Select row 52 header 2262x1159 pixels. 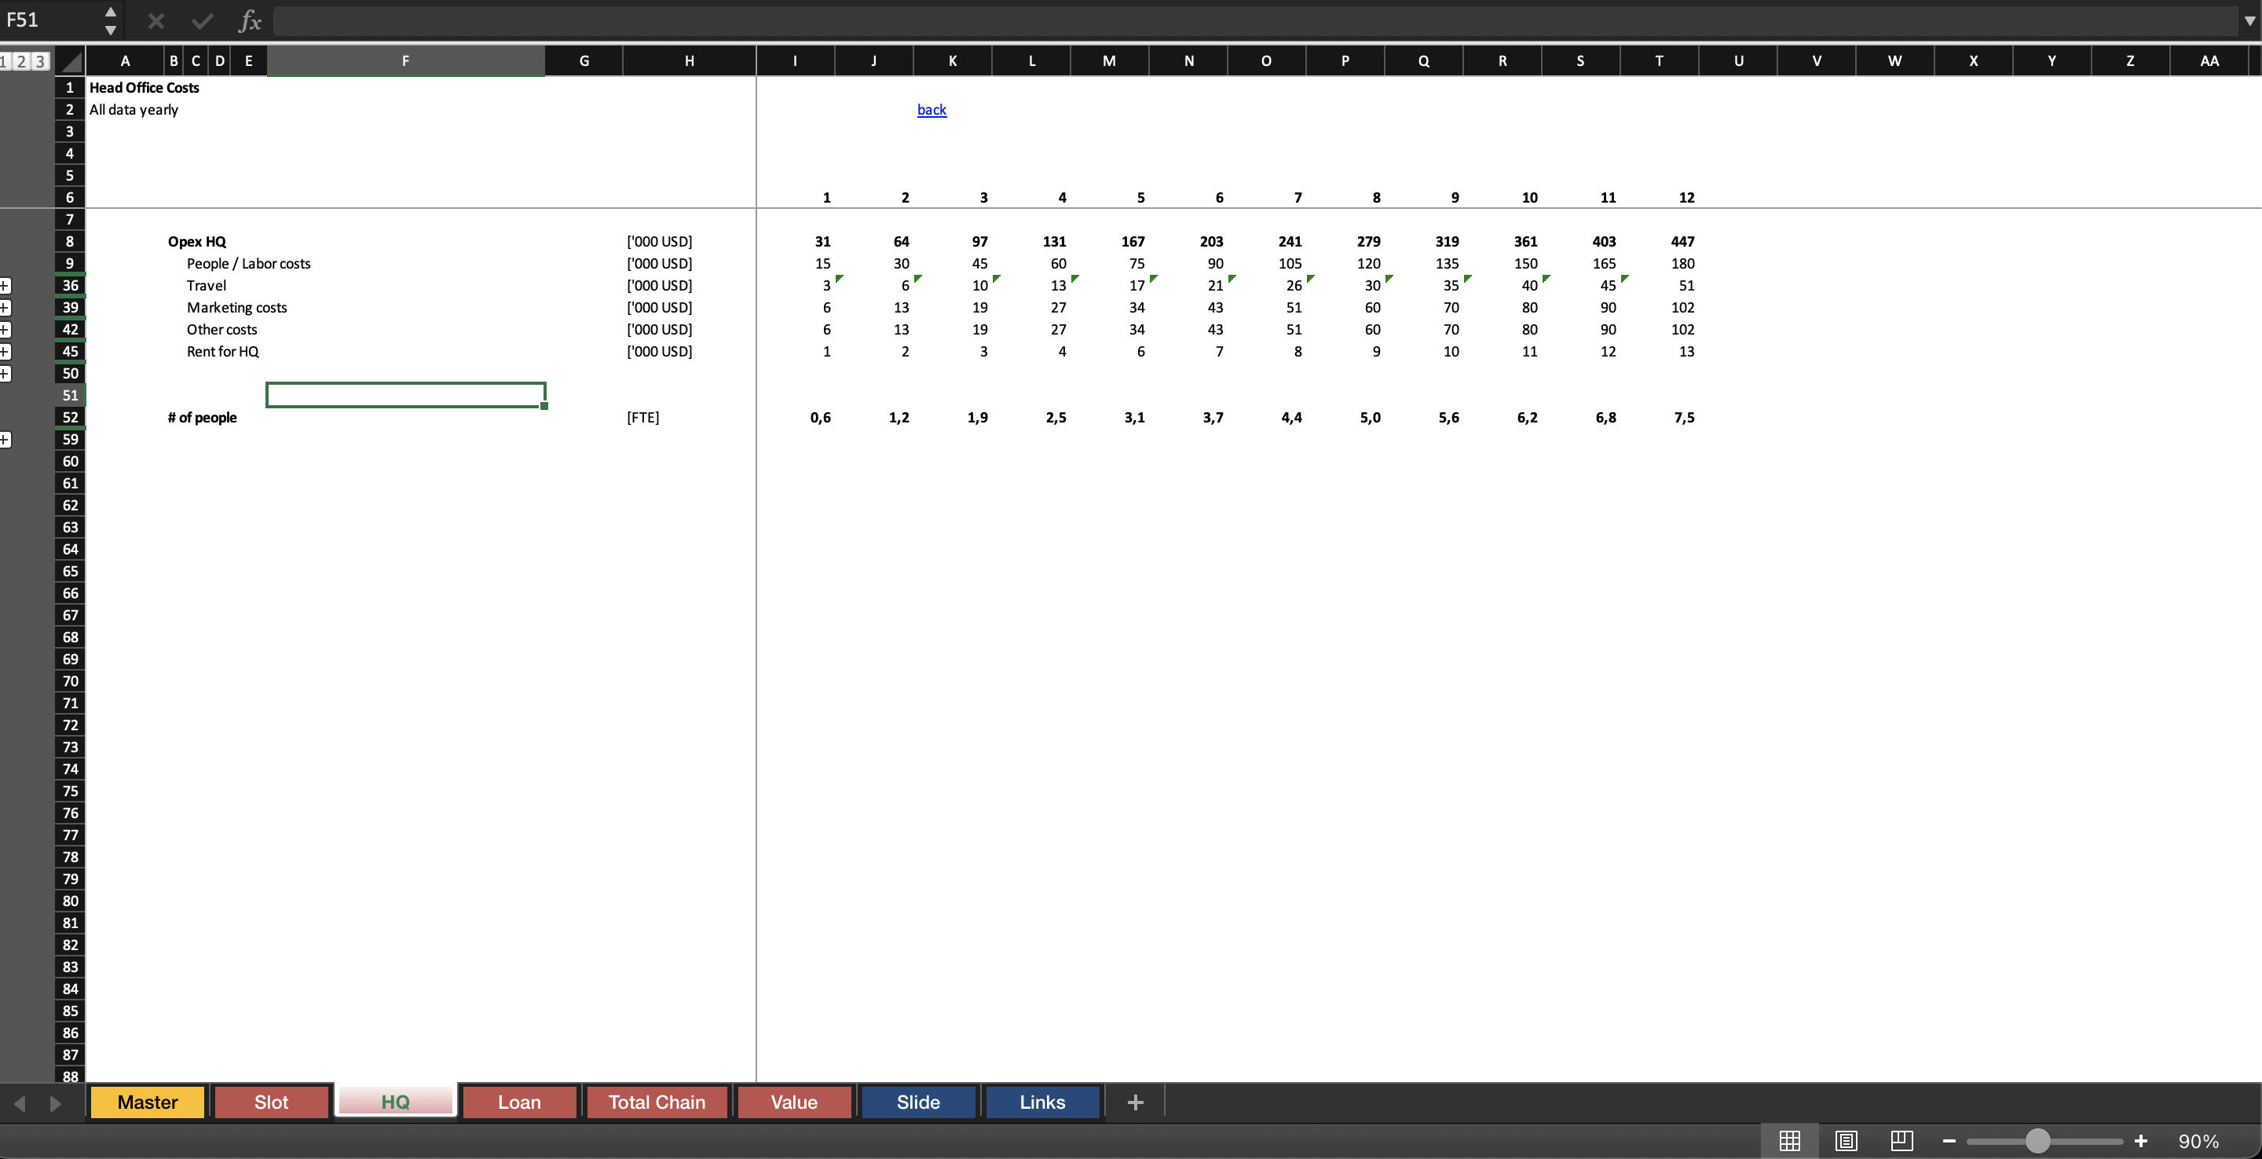[69, 417]
